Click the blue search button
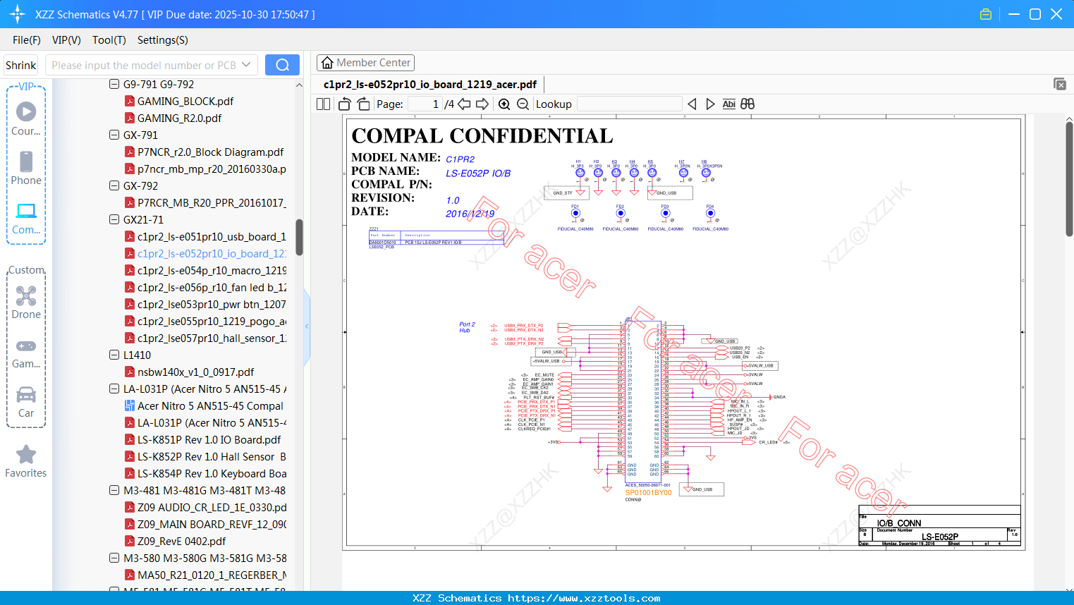Viewport: 1074px width, 605px height. 282,65
